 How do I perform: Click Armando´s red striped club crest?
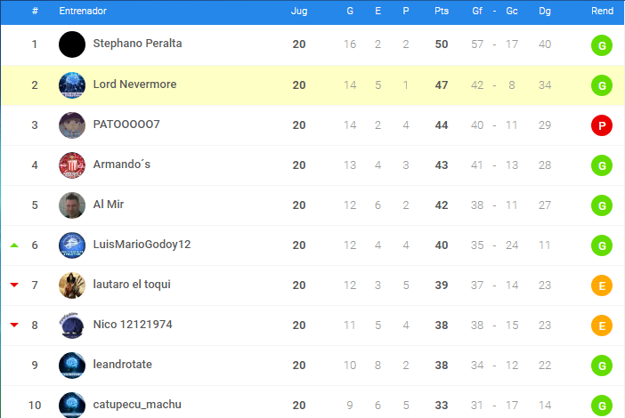[72, 165]
